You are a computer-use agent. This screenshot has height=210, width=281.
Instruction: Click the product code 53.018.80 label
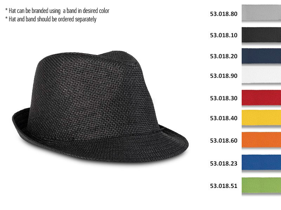pyautogui.click(x=224, y=14)
